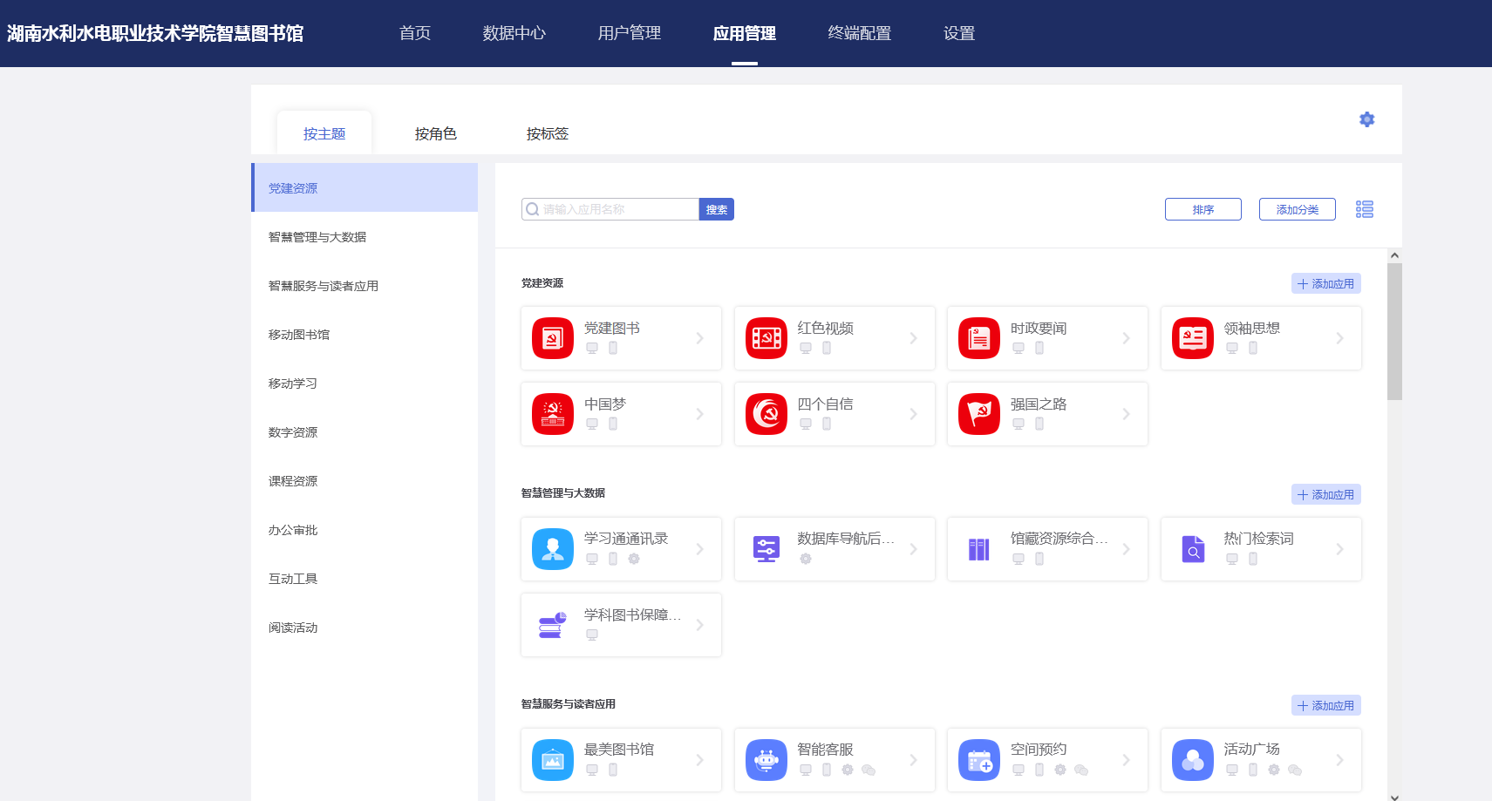Screen dimensions: 1492x801
Task: Open the 热门检索词 document icon
Action: [x=1192, y=549]
